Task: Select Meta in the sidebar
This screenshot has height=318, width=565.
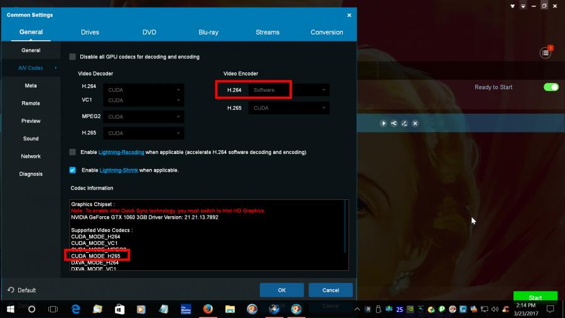Action: point(31,85)
